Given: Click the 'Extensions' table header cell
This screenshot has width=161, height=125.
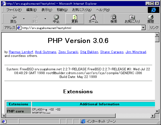Looking at the screenshot, I should tap(19, 104).
